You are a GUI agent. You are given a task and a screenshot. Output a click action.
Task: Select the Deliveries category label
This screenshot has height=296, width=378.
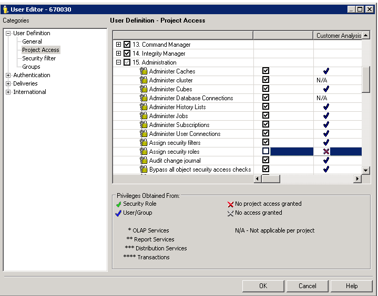click(25, 83)
